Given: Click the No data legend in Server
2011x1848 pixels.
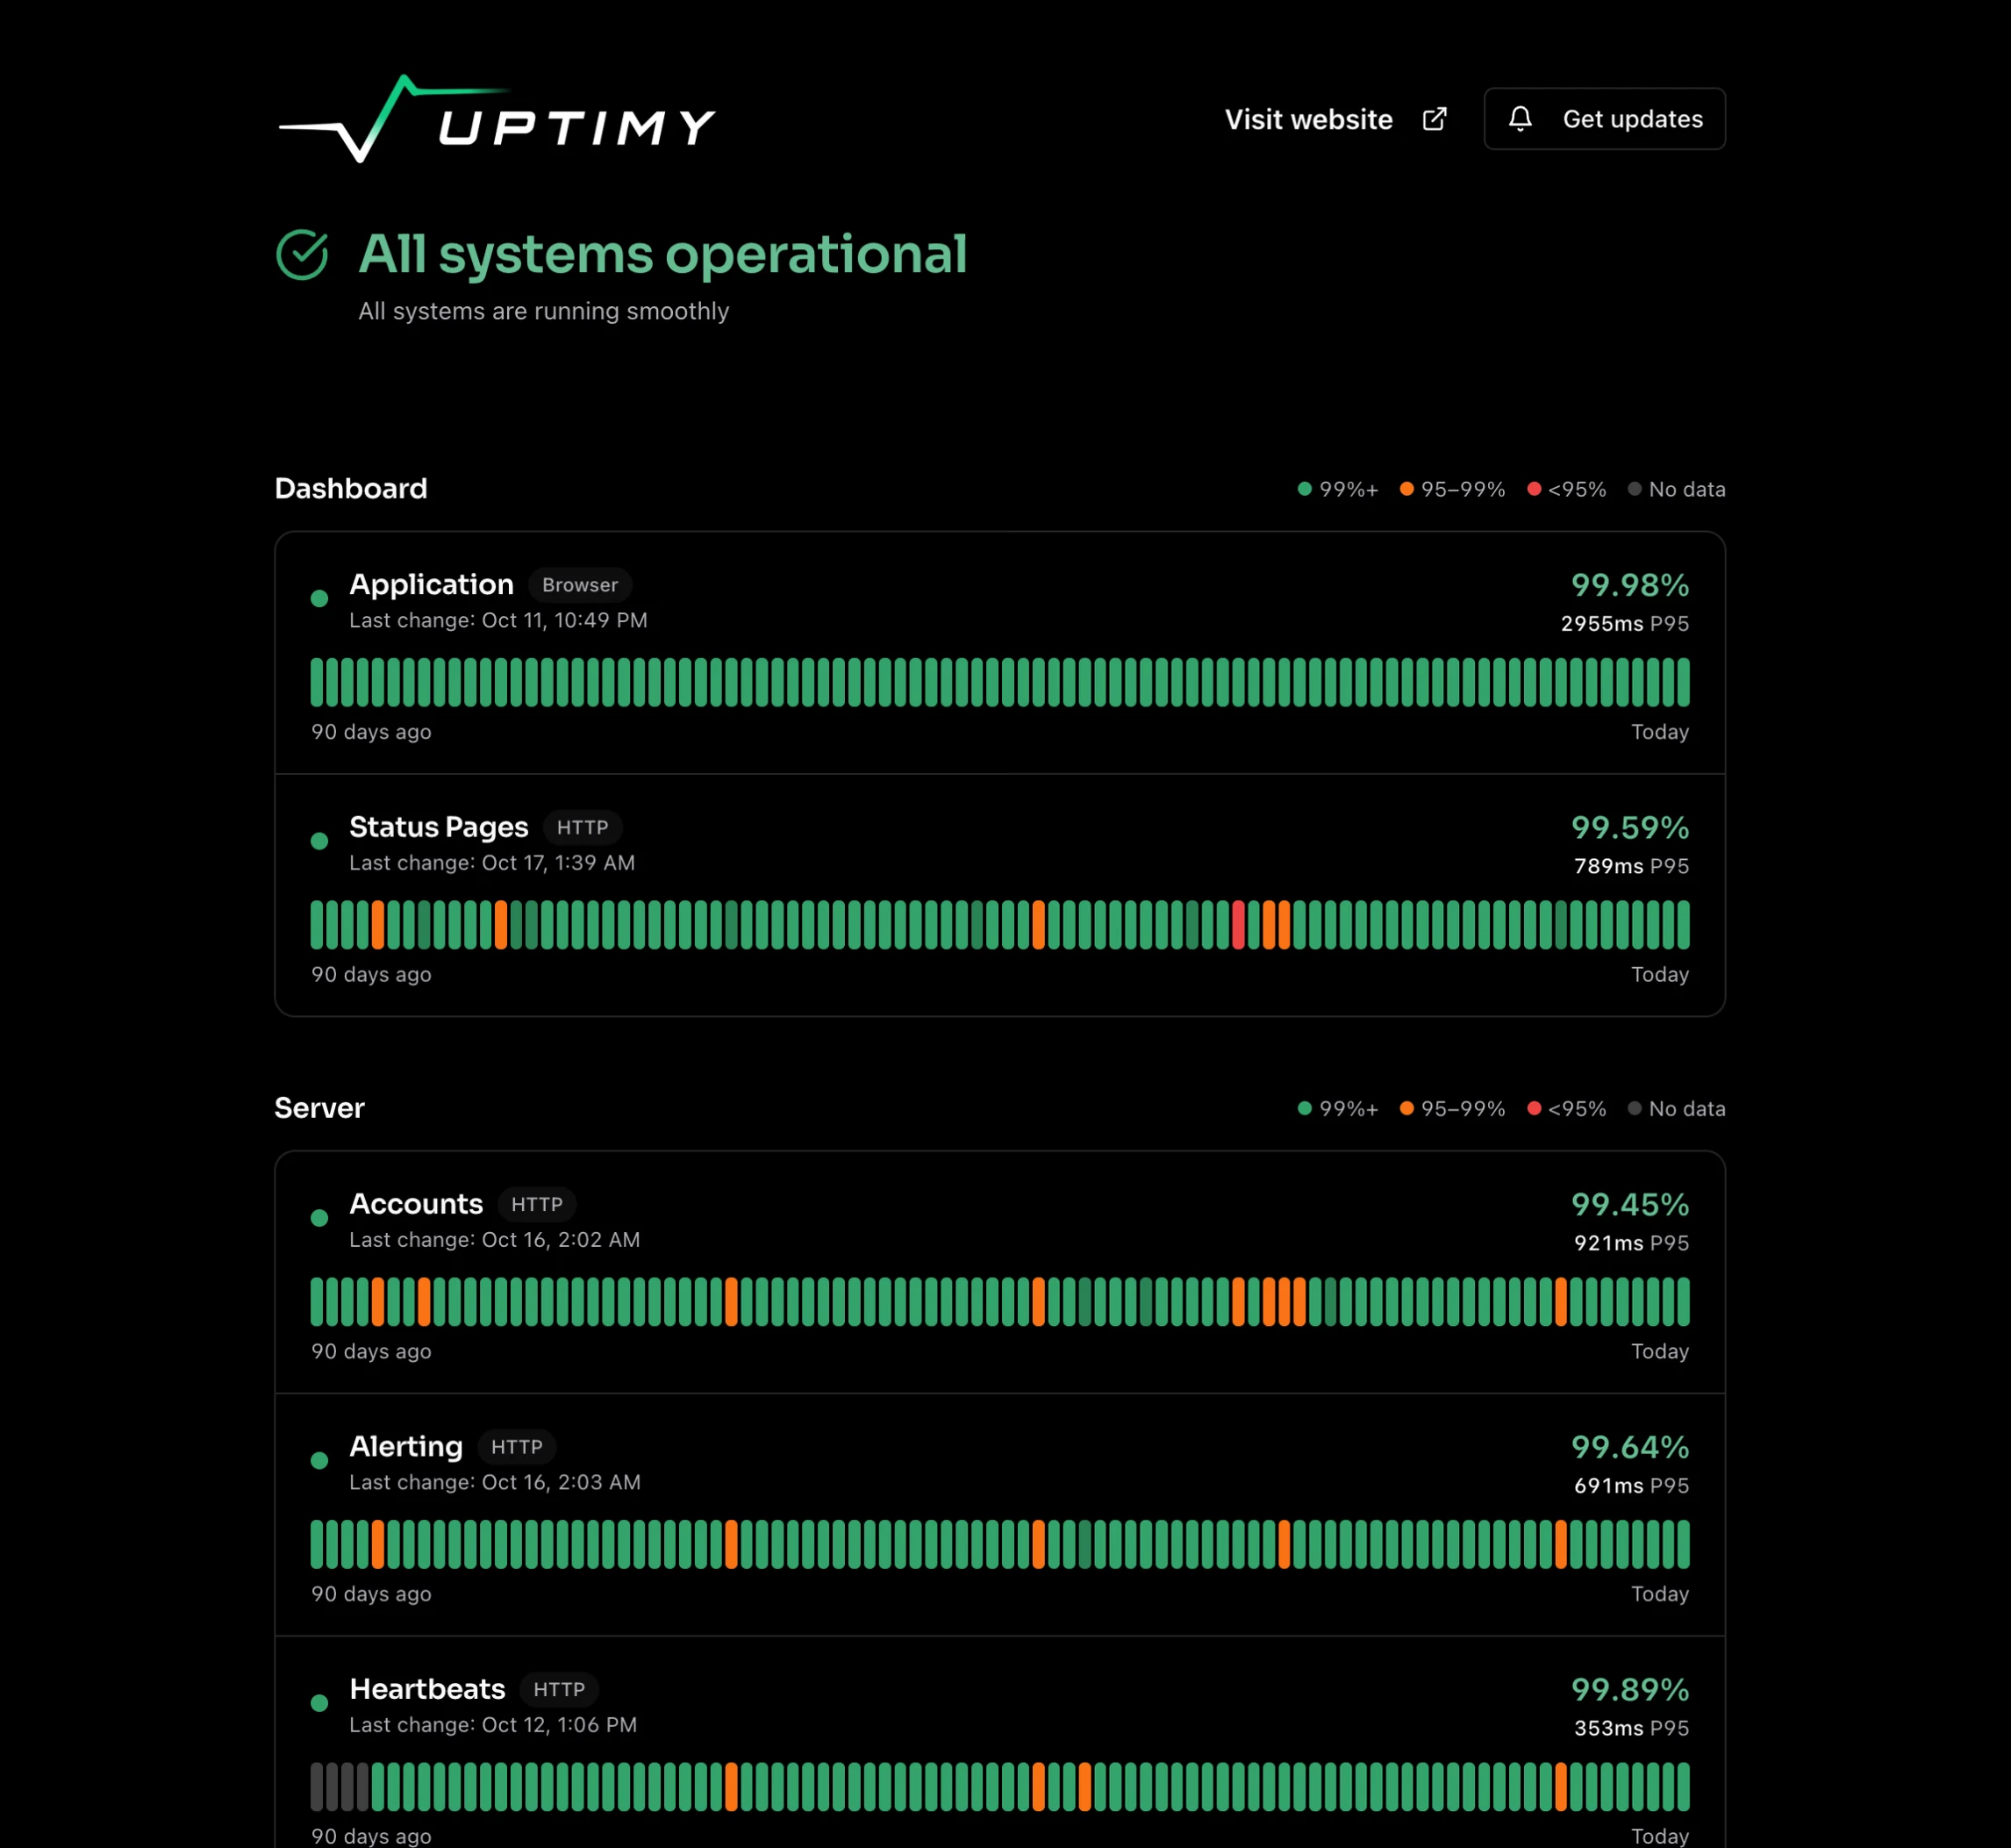Looking at the screenshot, I should (x=1677, y=1109).
